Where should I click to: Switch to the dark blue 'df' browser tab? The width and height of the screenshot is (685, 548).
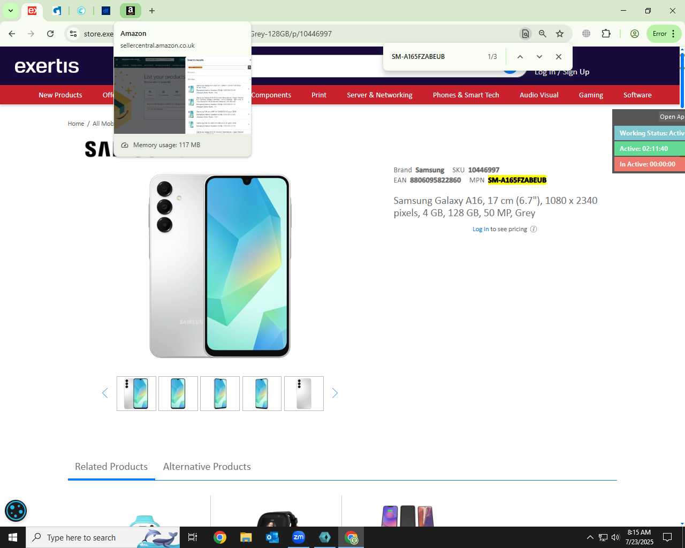point(106,11)
